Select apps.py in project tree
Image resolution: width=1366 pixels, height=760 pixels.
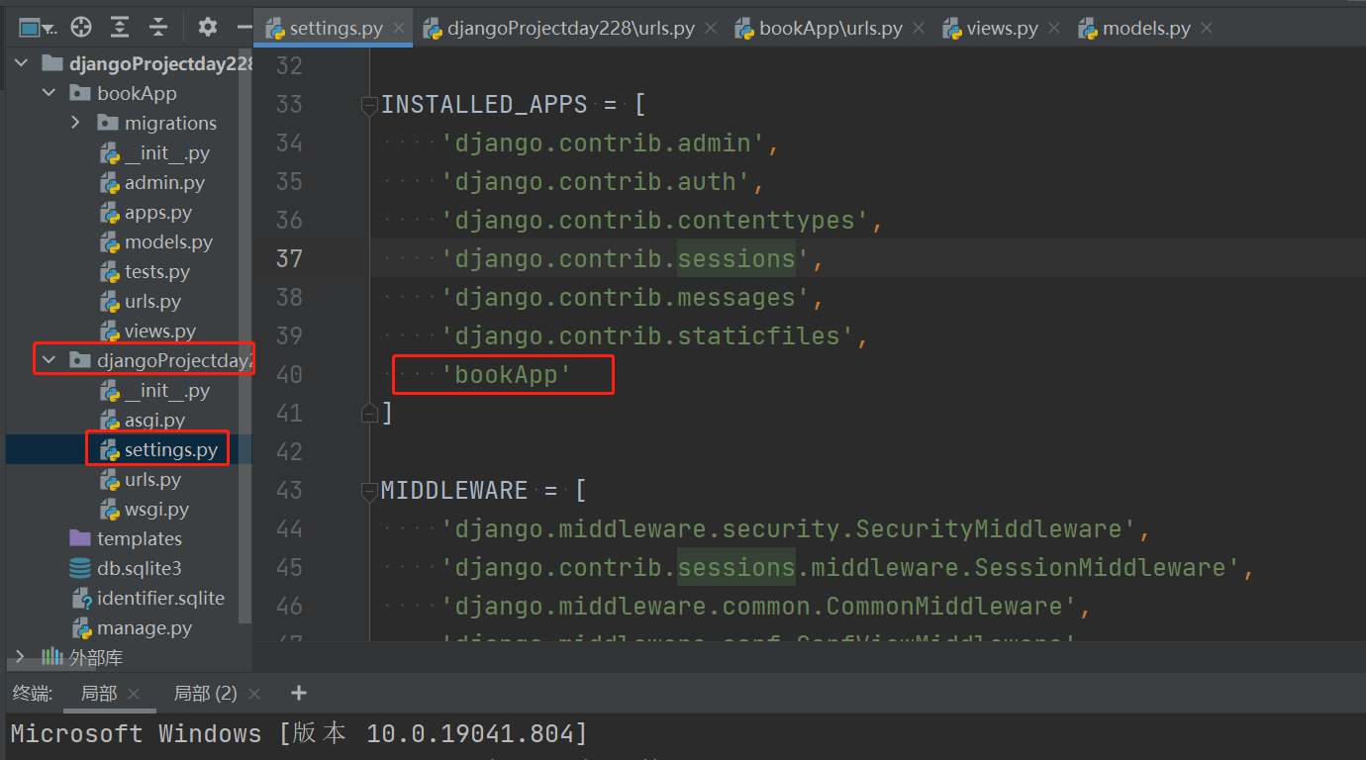(158, 212)
